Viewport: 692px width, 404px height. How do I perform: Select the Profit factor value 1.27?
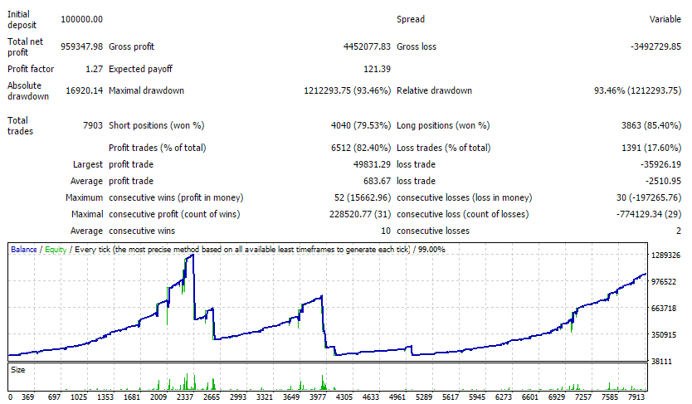[94, 69]
